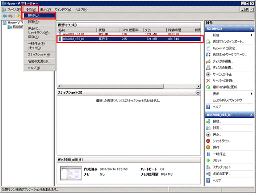Click the blue 一時停止 pause icon

[208, 154]
